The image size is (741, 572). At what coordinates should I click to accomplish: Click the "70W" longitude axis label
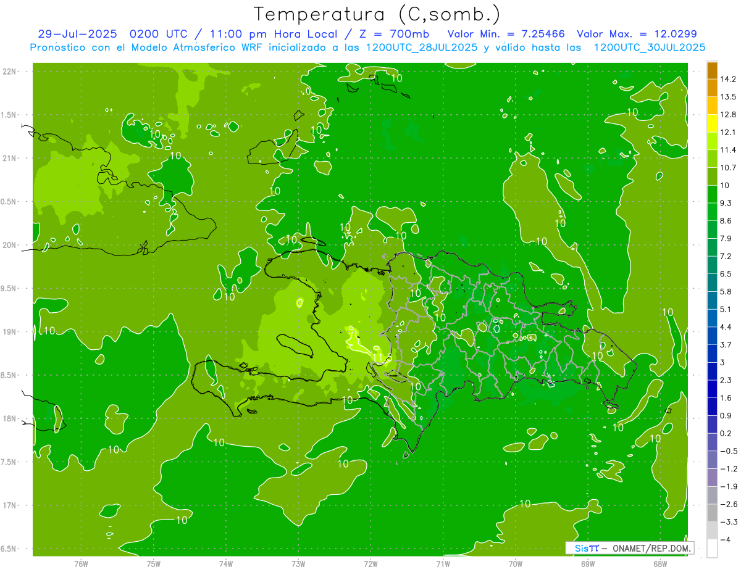(516, 563)
